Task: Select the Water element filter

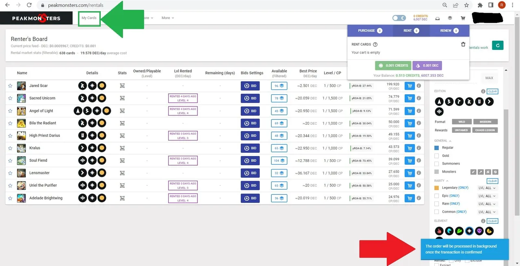Action: (449, 231)
